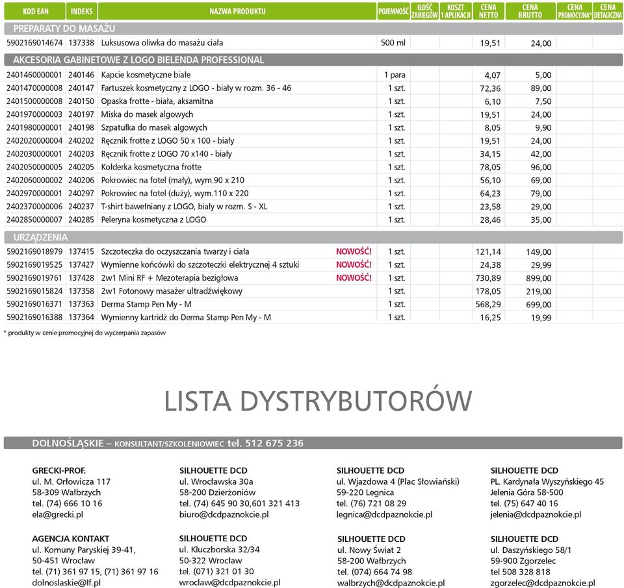Click the CENA DETALICZNA column header

click(608, 11)
